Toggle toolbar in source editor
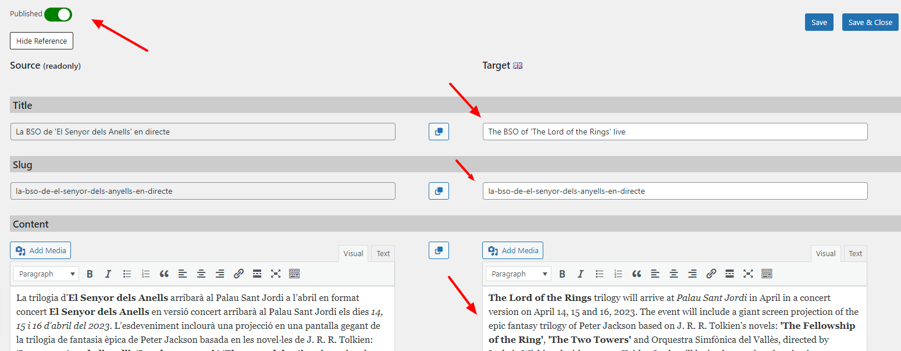The height and width of the screenshot is (351, 901). click(294, 274)
